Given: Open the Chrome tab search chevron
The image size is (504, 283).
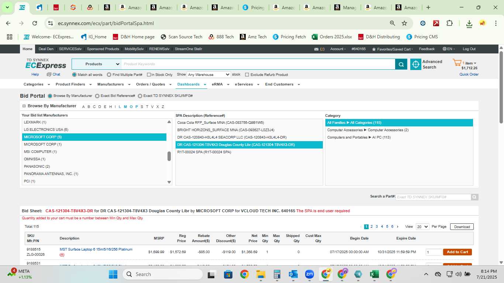Looking at the screenshot, I should click(x=7, y=7).
